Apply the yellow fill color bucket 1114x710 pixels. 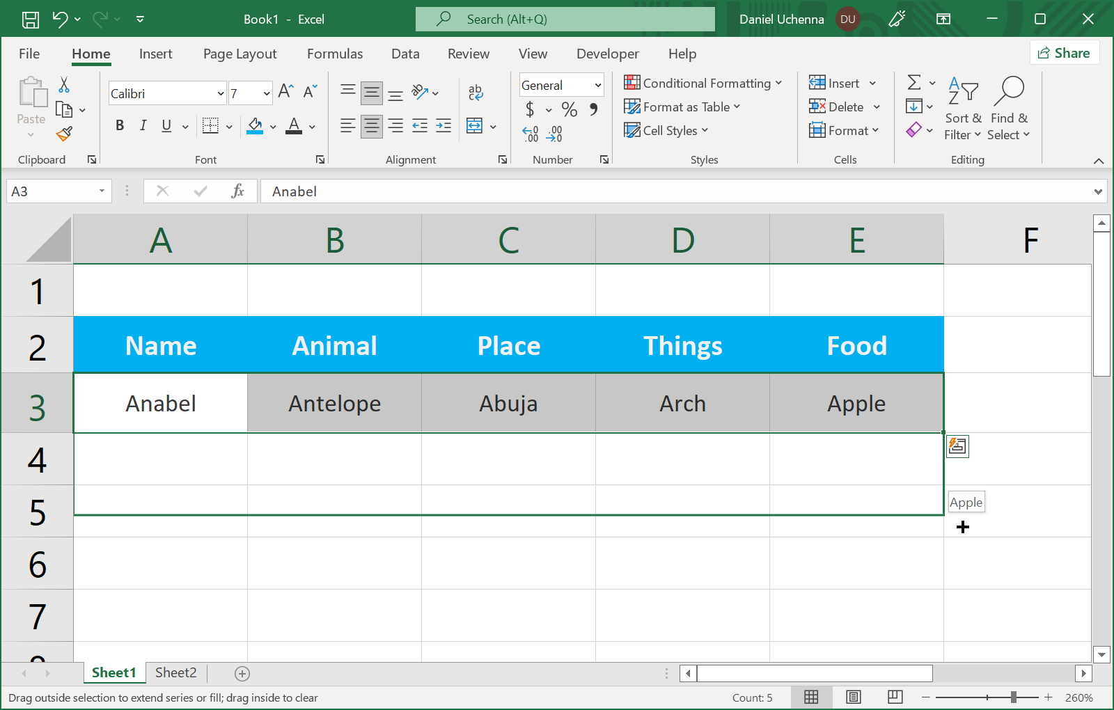(255, 126)
